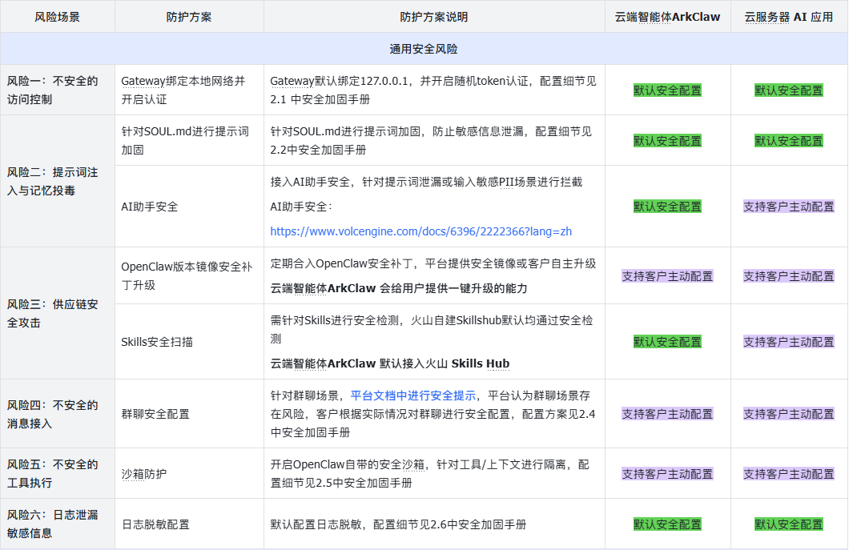Click the 风险五:不安全的工具执行 cell
This screenshot has height=550, width=849.
[x=58, y=474]
